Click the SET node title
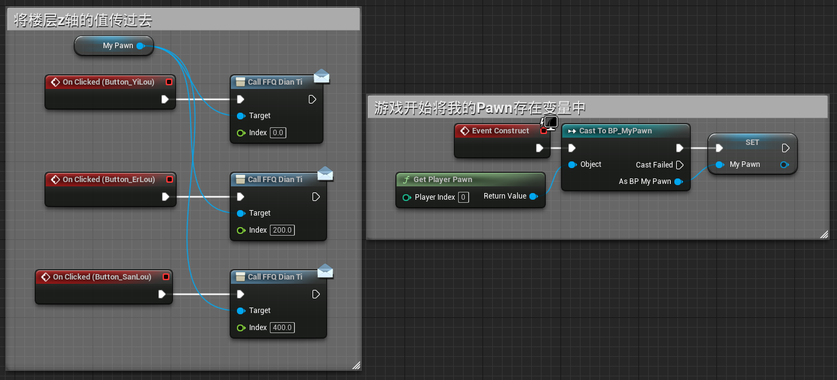The width and height of the screenshot is (837, 380). [752, 142]
